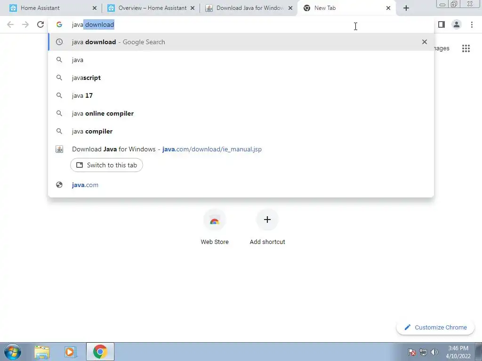The height and width of the screenshot is (361, 482).
Task: Toggle the side panel icon
Action: (442, 24)
